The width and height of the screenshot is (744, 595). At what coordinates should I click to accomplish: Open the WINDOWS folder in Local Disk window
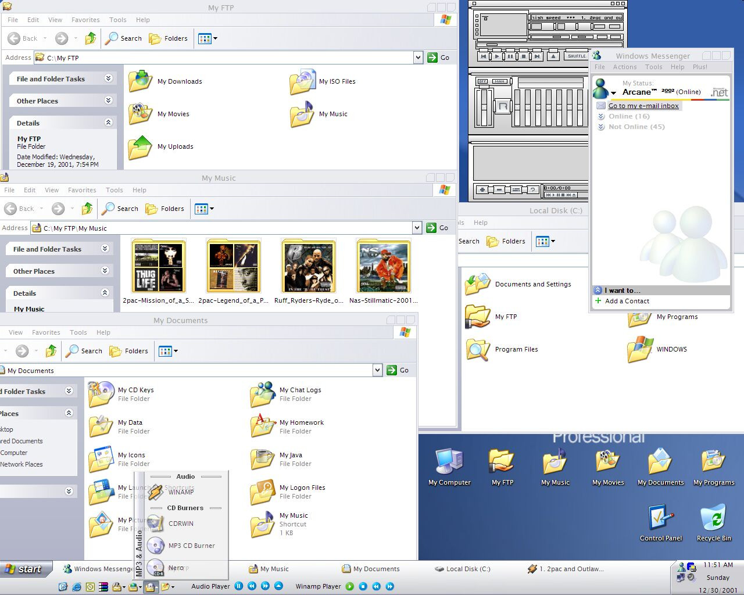click(x=657, y=349)
